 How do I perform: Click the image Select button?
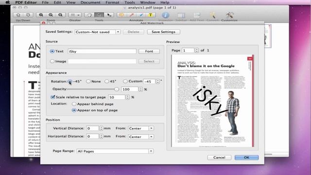(x=149, y=61)
